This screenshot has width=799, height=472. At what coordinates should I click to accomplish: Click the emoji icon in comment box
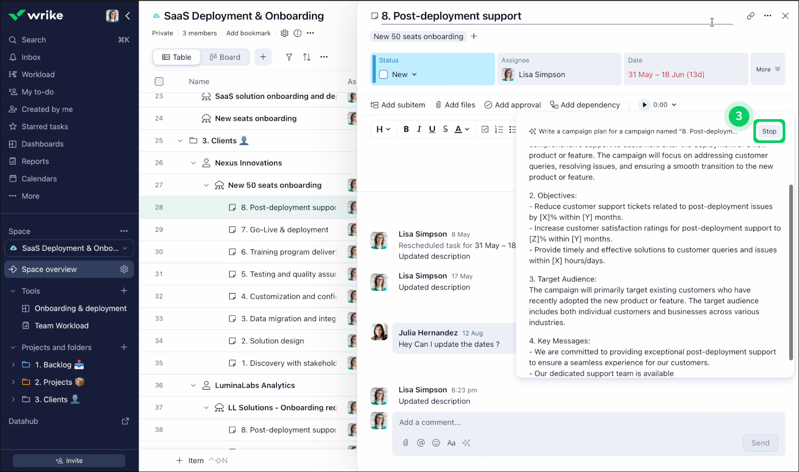pyautogui.click(x=436, y=443)
